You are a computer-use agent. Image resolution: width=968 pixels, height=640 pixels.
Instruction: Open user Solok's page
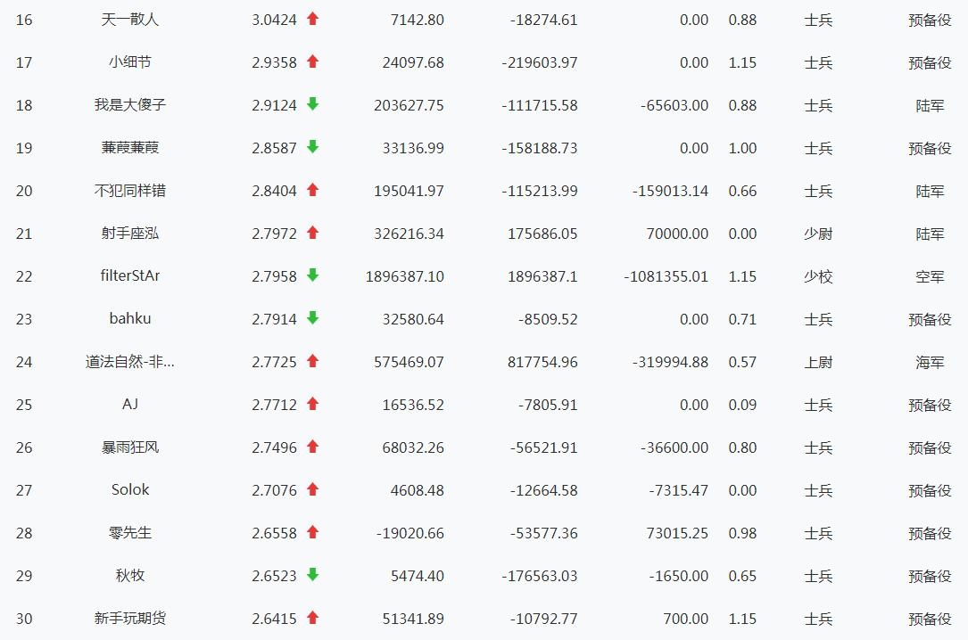click(x=130, y=489)
